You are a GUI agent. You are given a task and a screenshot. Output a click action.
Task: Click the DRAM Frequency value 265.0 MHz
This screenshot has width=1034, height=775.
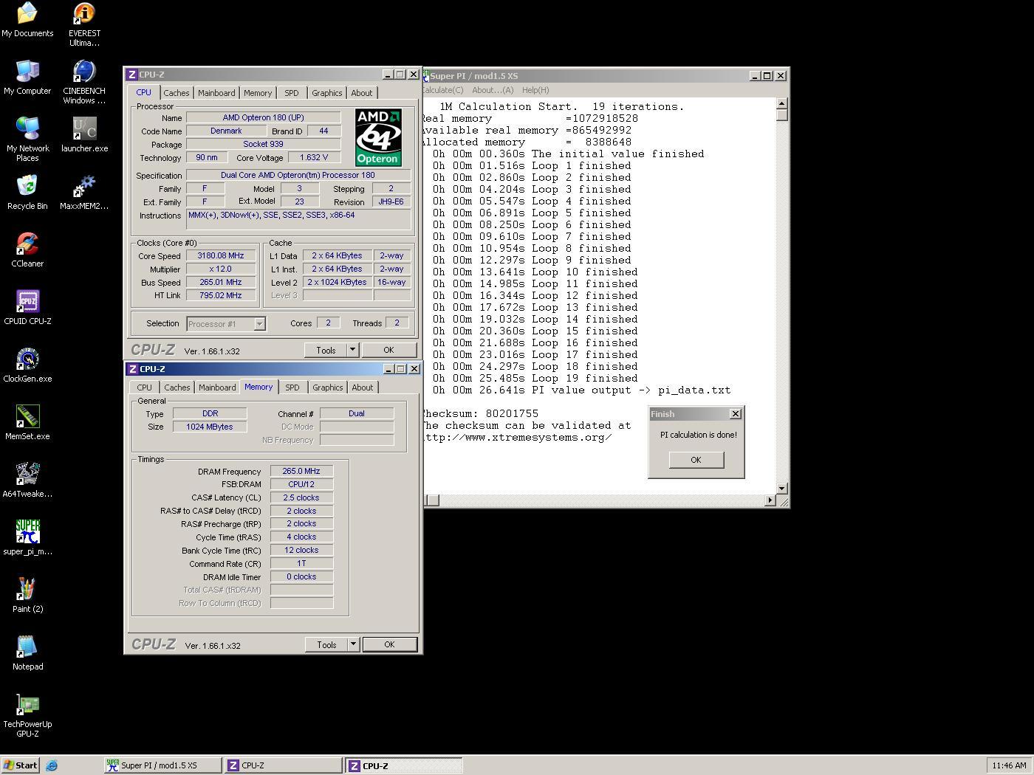pyautogui.click(x=301, y=471)
